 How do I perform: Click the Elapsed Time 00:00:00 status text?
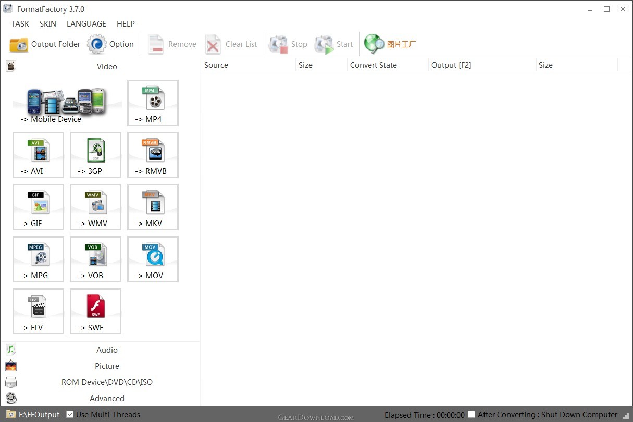[425, 415]
